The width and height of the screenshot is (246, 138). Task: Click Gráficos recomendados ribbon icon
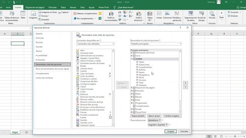click(x=111, y=16)
